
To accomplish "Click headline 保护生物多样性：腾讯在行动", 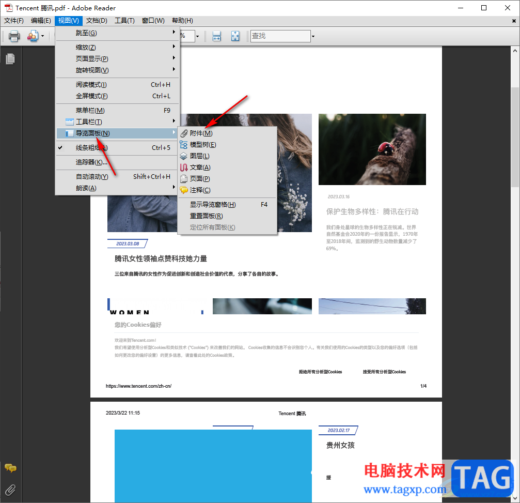I will (x=372, y=212).
